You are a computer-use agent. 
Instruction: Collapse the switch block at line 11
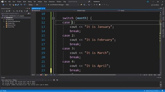(53, 18)
